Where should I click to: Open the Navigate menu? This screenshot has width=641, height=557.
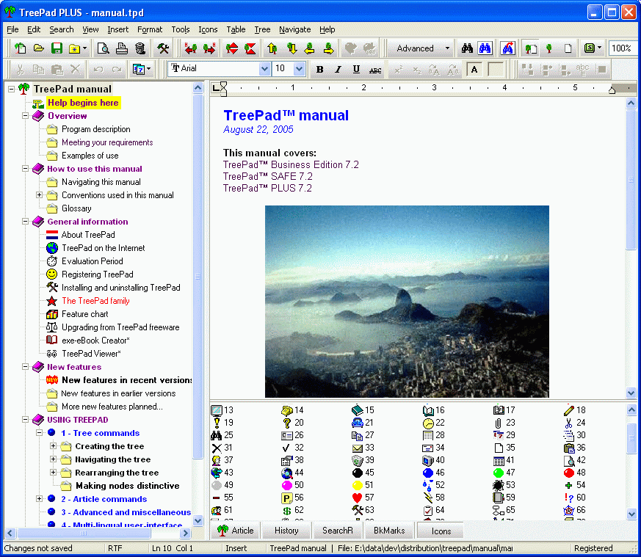(294, 29)
